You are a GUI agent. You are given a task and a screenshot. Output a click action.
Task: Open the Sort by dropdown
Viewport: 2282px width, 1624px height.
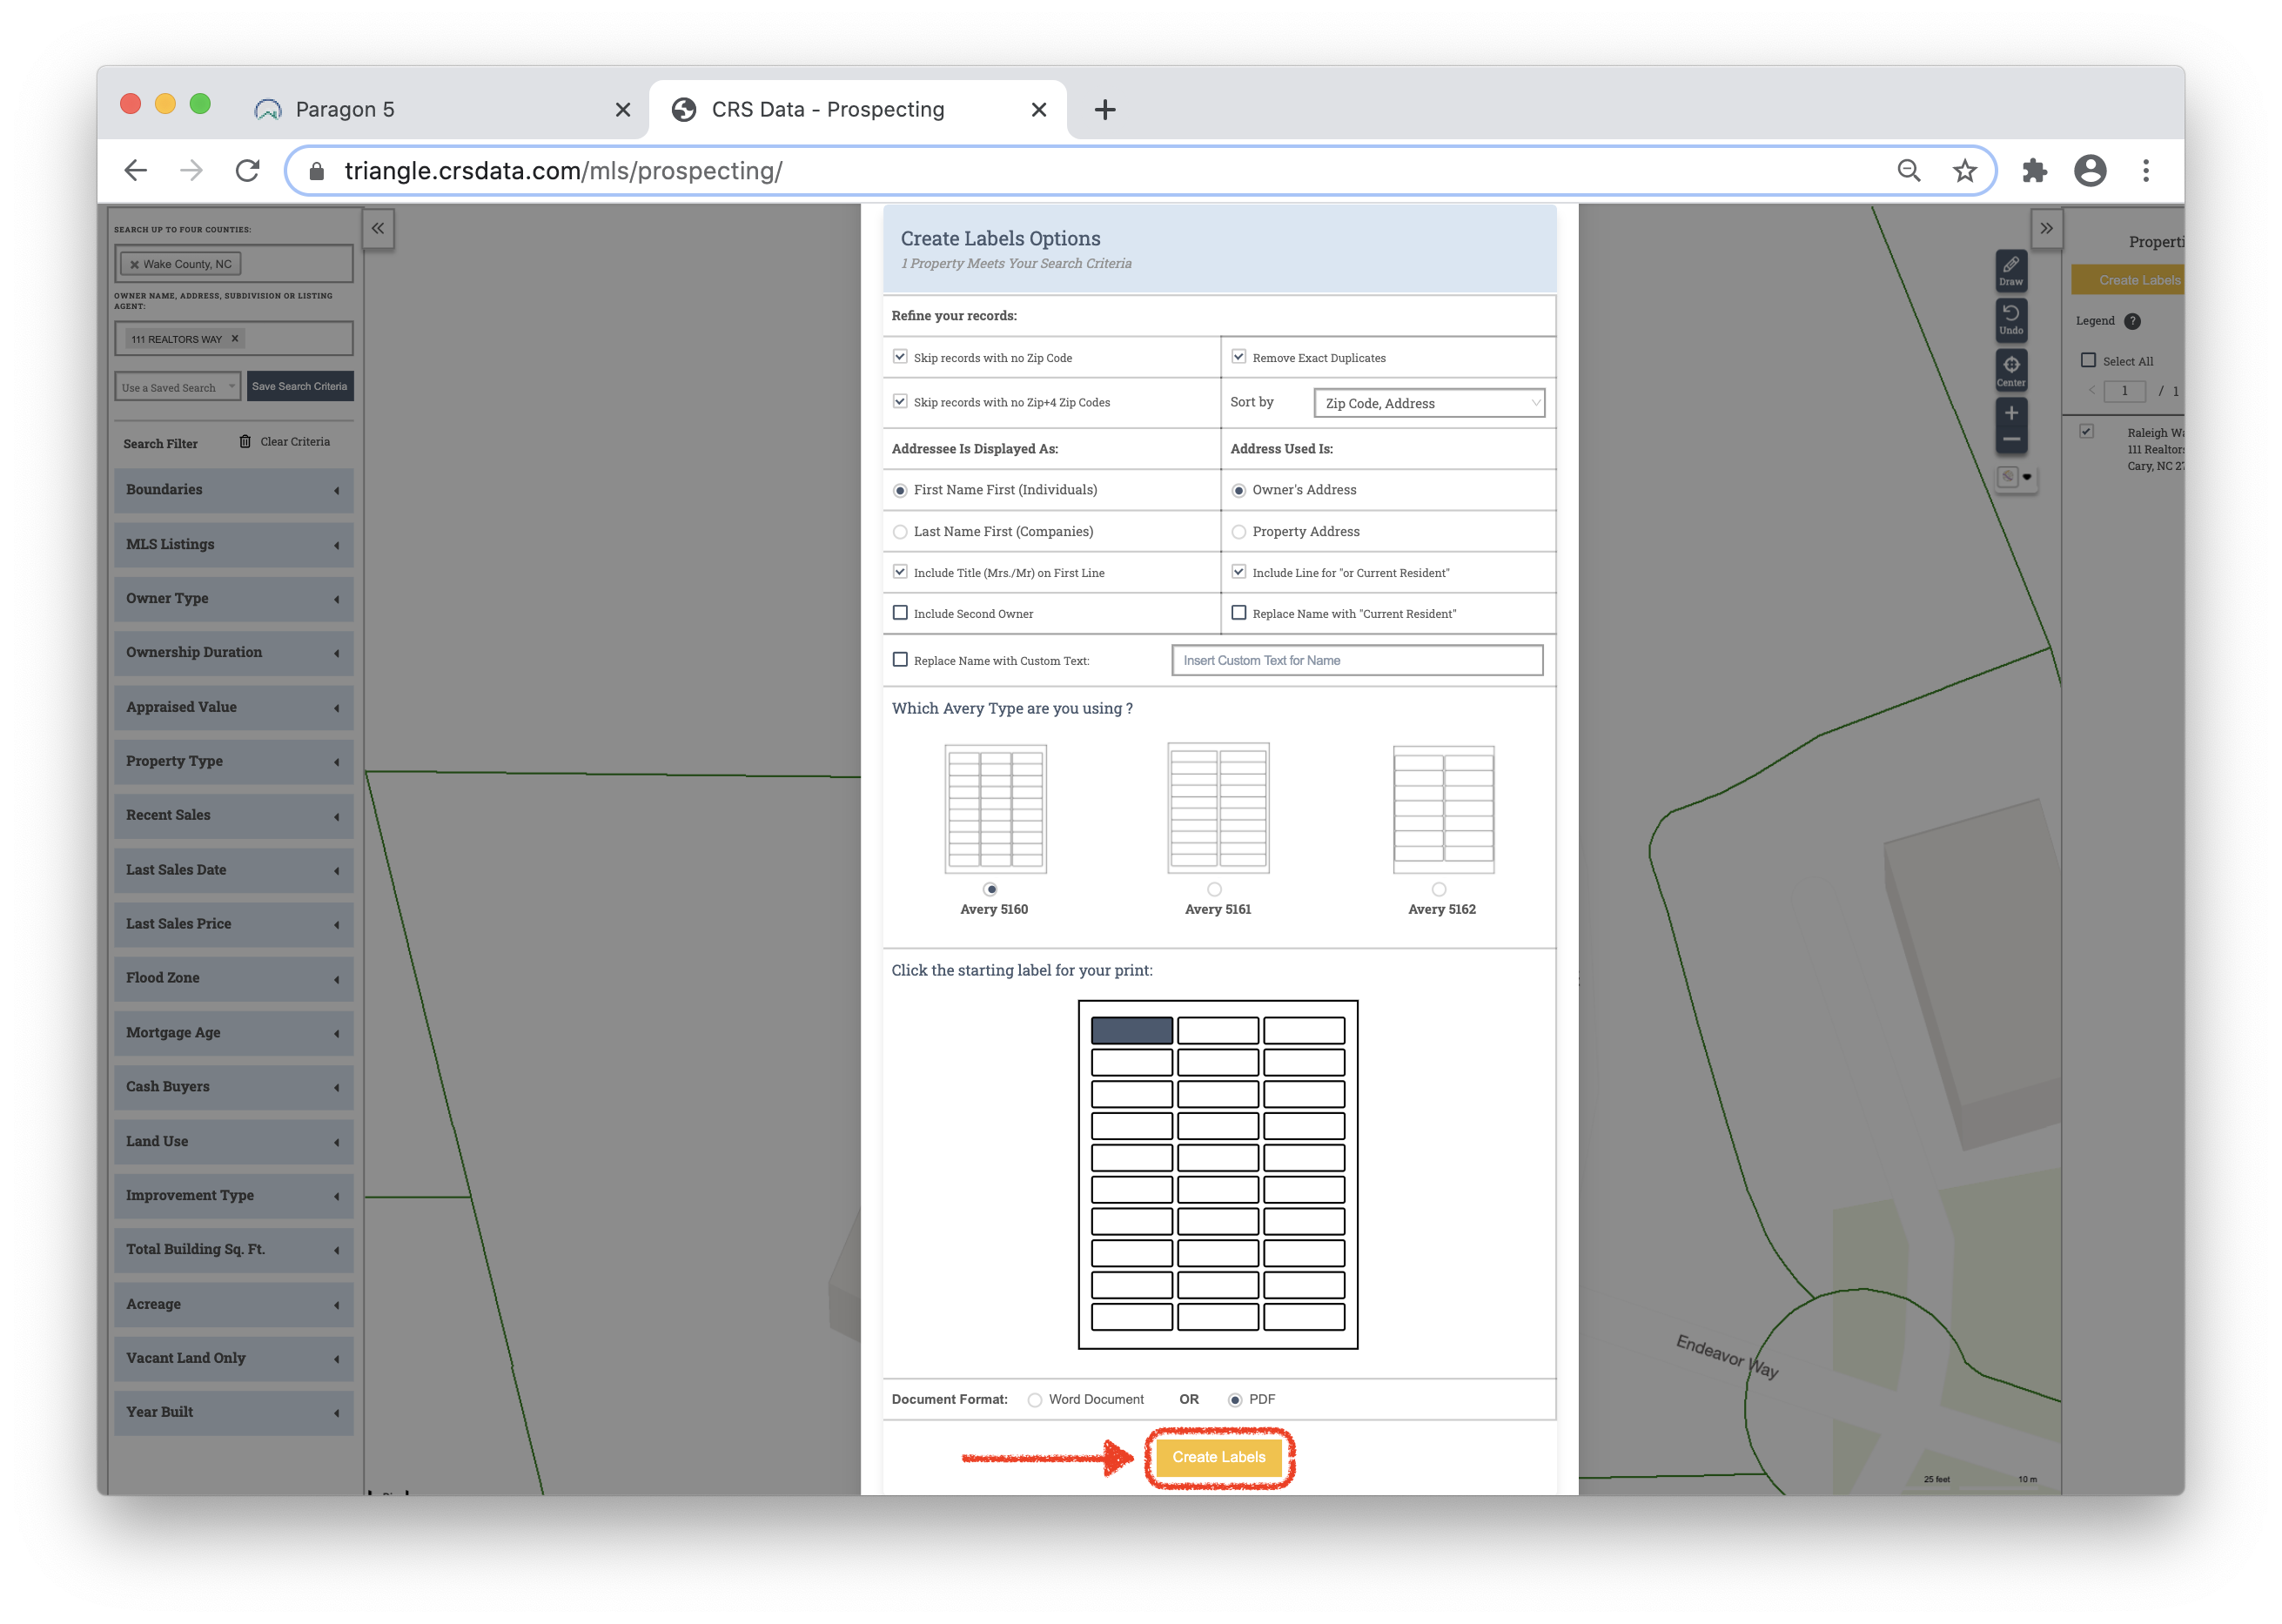[1429, 403]
